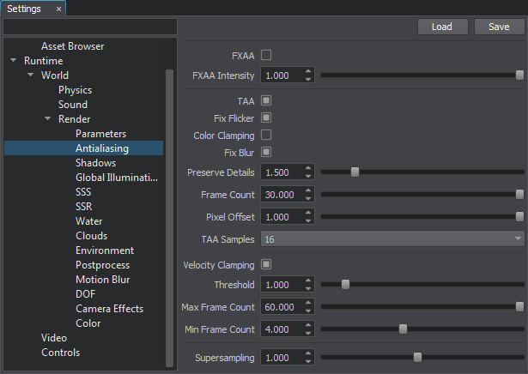
Task: Close the Settings tab
Action: point(58,9)
